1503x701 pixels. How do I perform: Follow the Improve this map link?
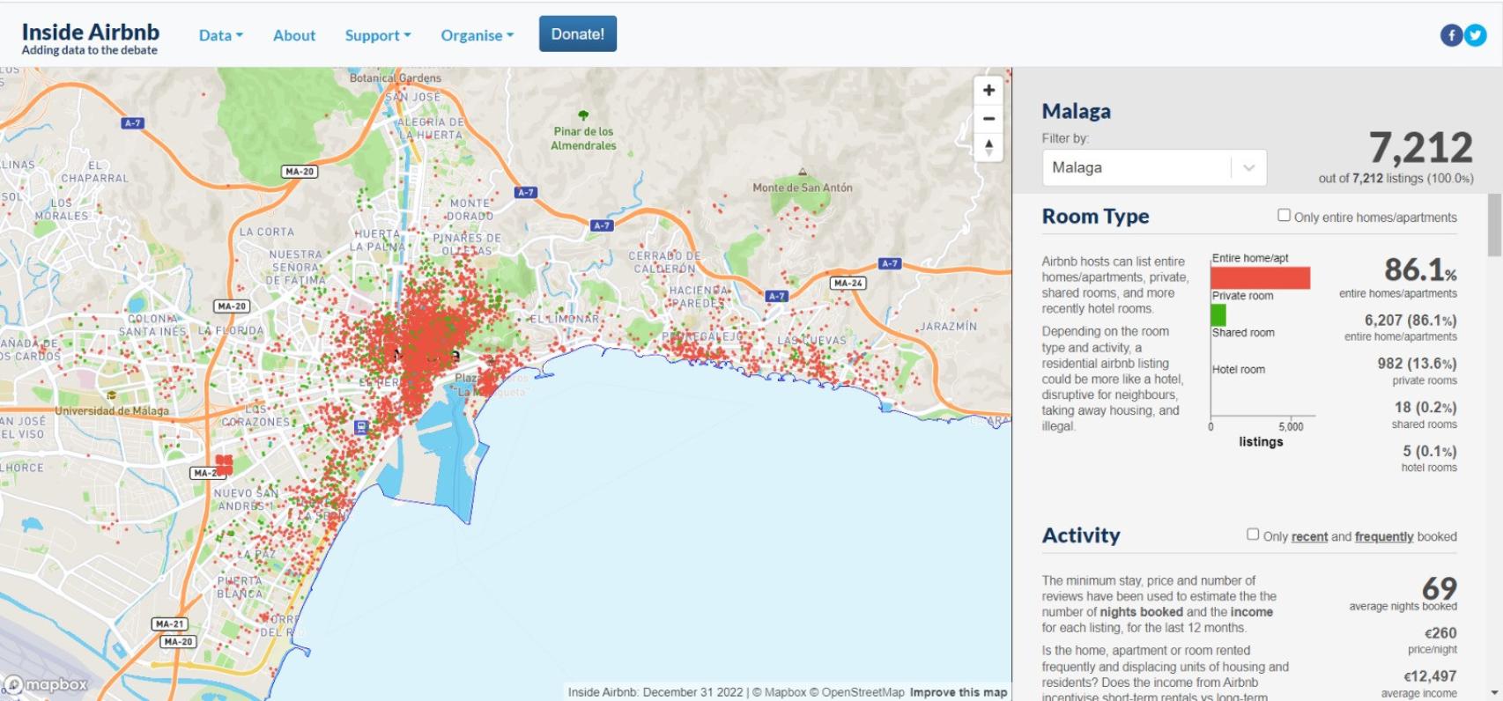coord(959,692)
